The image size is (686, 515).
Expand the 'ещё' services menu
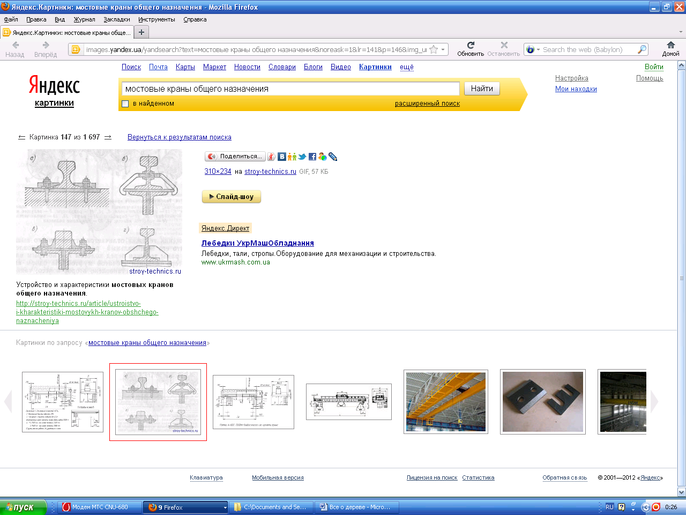click(x=407, y=67)
